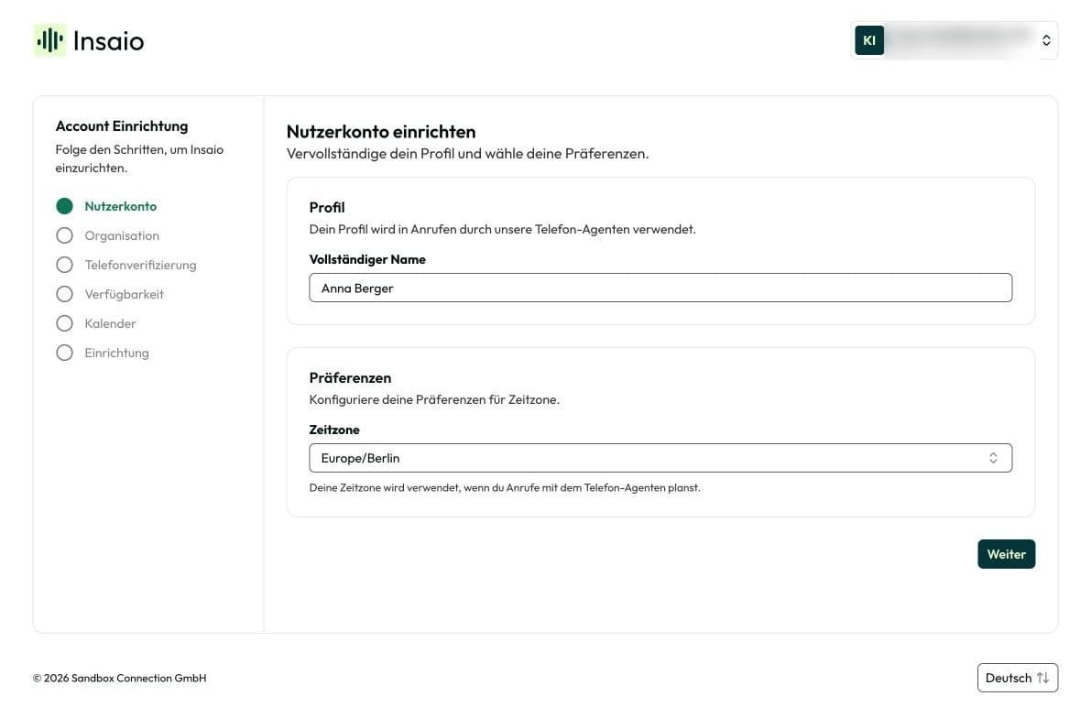Open the Telefonverifizierung step label
The height and width of the screenshot is (707, 1091).
(140, 265)
